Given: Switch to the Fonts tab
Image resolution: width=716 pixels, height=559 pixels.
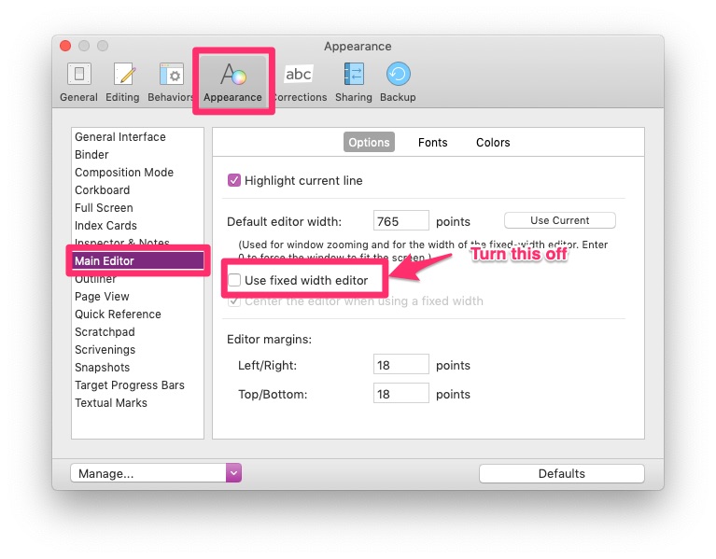Looking at the screenshot, I should [432, 143].
